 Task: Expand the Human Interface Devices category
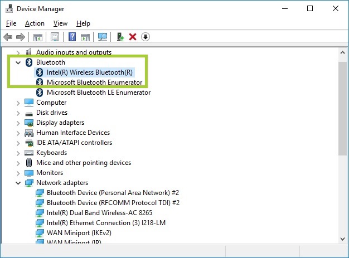coord(18,133)
